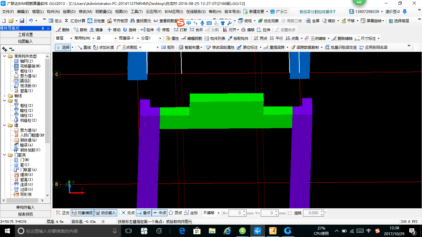
Task: Click the 全屏 full screen zoom tool
Action: click(x=313, y=21)
